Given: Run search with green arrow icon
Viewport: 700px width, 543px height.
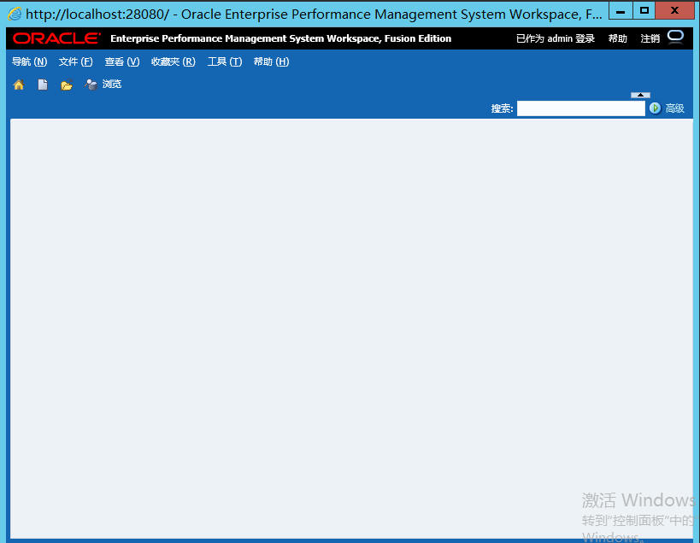Looking at the screenshot, I should 655,108.
